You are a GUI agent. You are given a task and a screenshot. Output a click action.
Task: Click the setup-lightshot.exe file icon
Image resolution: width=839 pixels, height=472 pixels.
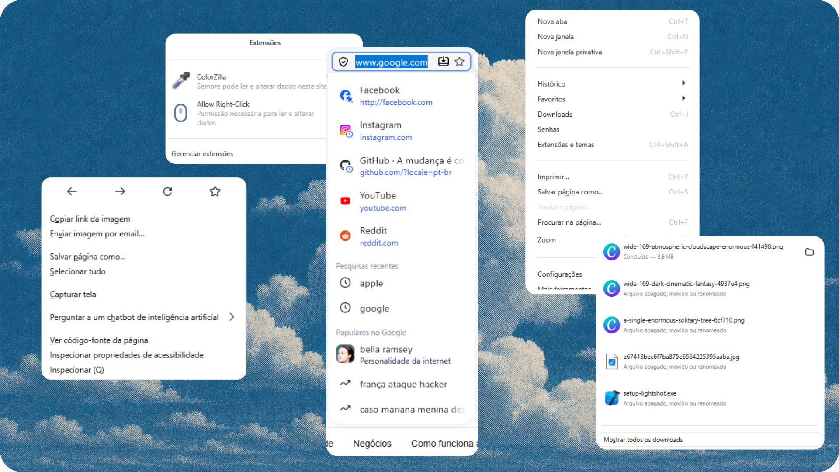tap(612, 398)
